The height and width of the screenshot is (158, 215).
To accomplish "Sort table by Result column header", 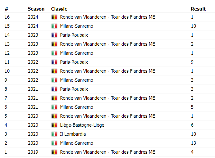I will [x=198, y=9].
